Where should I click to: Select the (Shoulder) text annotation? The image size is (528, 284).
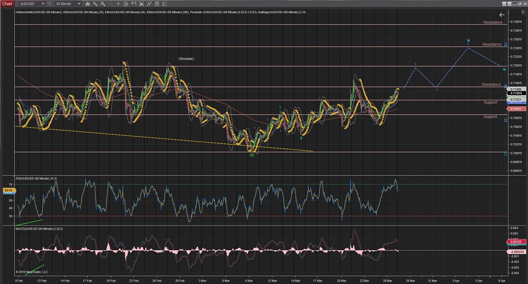186,59
